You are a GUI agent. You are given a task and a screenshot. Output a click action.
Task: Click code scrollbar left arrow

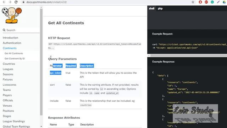click(149, 55)
